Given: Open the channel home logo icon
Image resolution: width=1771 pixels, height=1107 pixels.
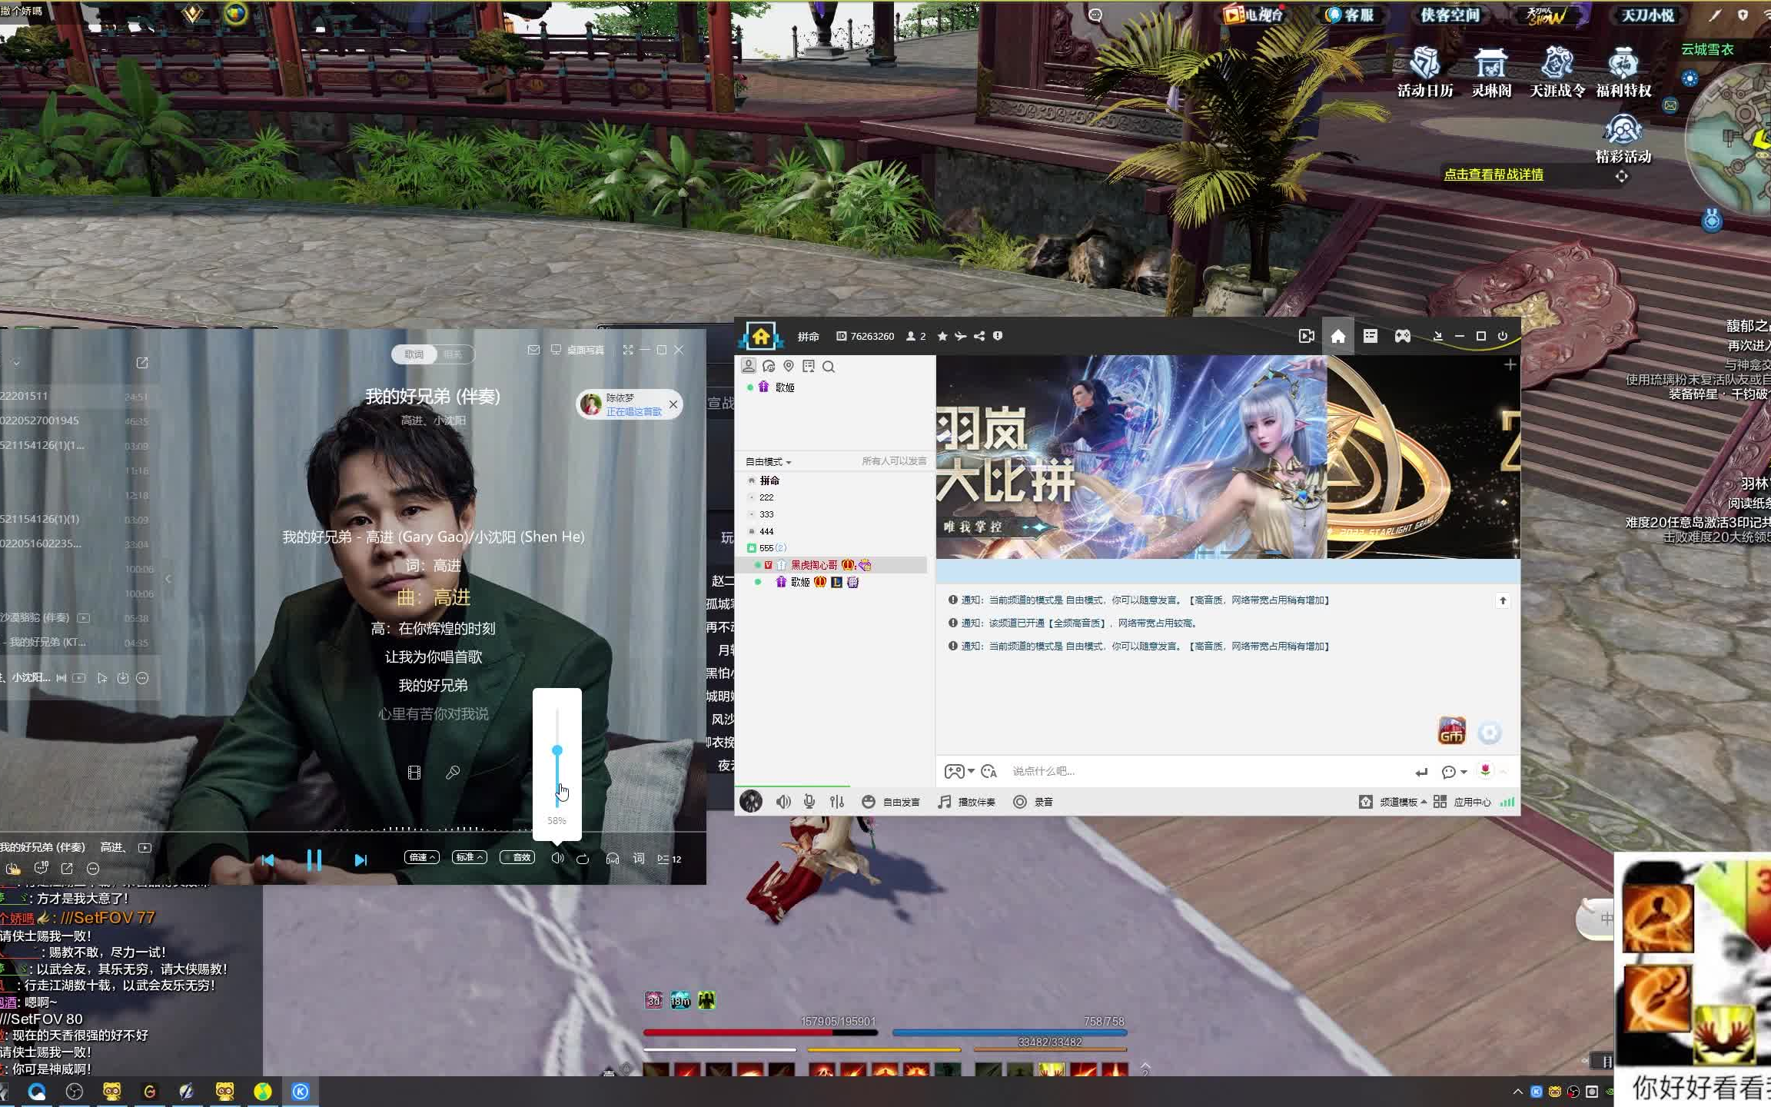Looking at the screenshot, I should 761,337.
